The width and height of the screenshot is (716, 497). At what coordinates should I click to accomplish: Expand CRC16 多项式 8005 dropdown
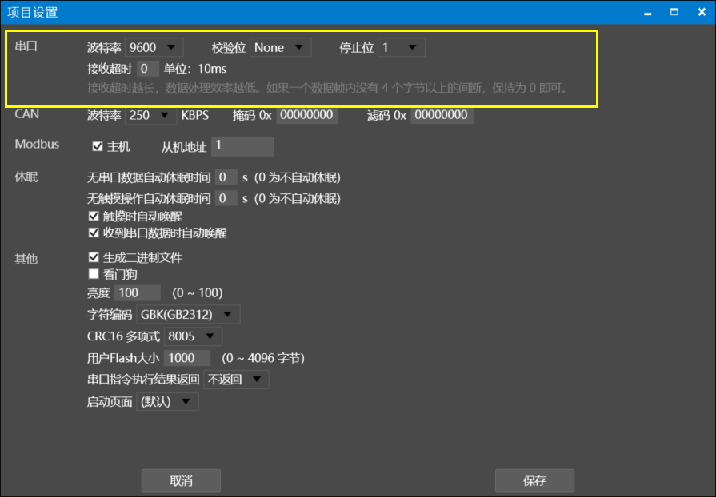193,336
